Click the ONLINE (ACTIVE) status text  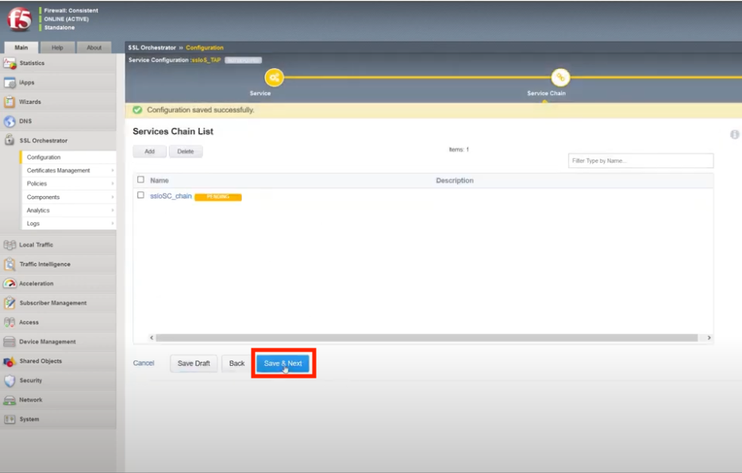[x=66, y=19]
